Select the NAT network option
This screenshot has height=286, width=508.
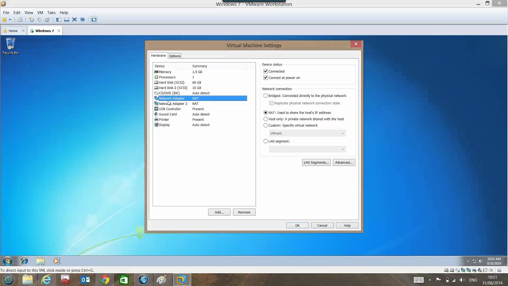pyautogui.click(x=266, y=113)
